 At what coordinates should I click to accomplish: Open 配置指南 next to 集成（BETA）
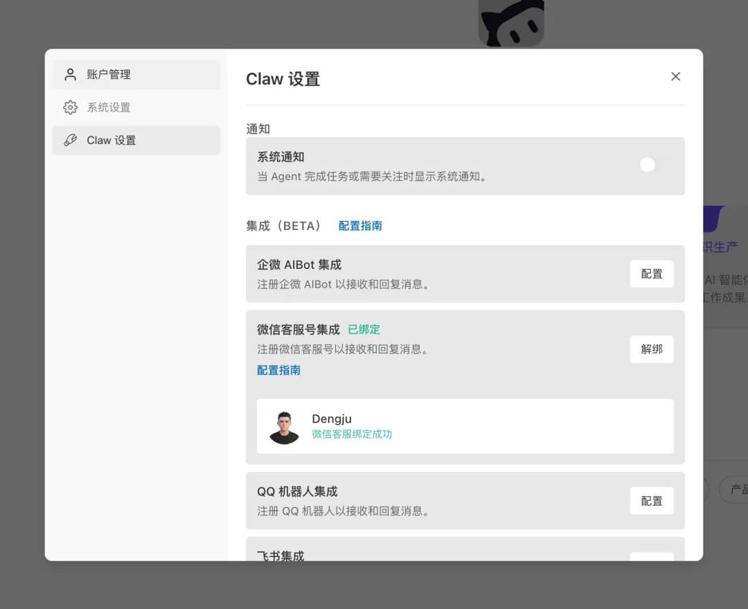(x=360, y=227)
